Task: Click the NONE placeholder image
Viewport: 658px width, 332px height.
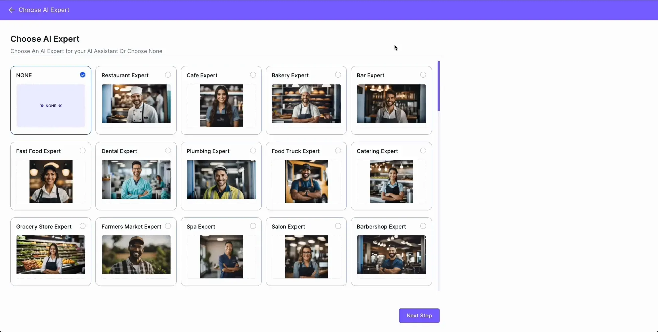Action: pos(51,106)
